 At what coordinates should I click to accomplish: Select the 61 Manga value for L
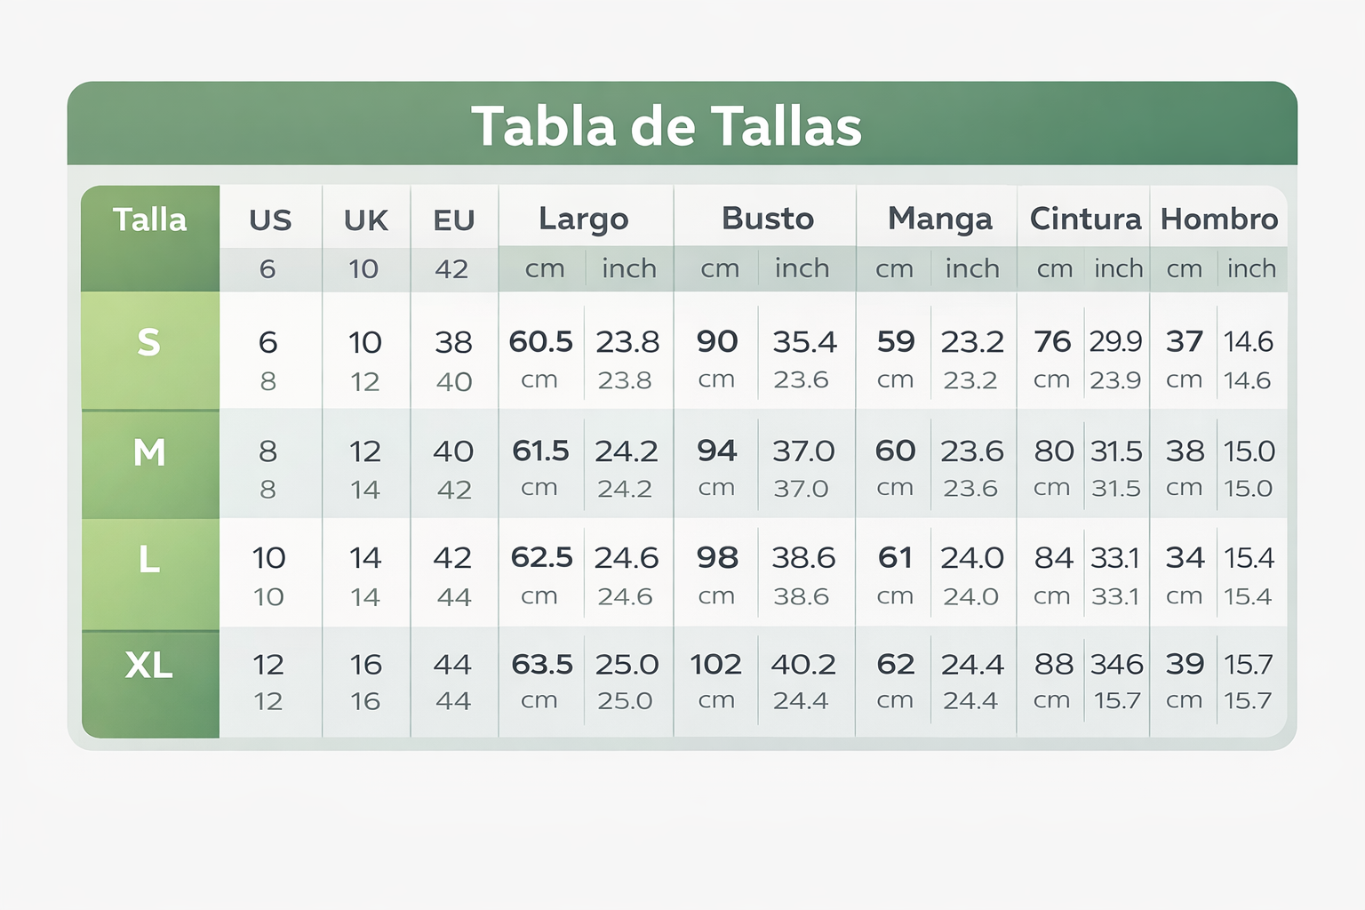point(895,557)
